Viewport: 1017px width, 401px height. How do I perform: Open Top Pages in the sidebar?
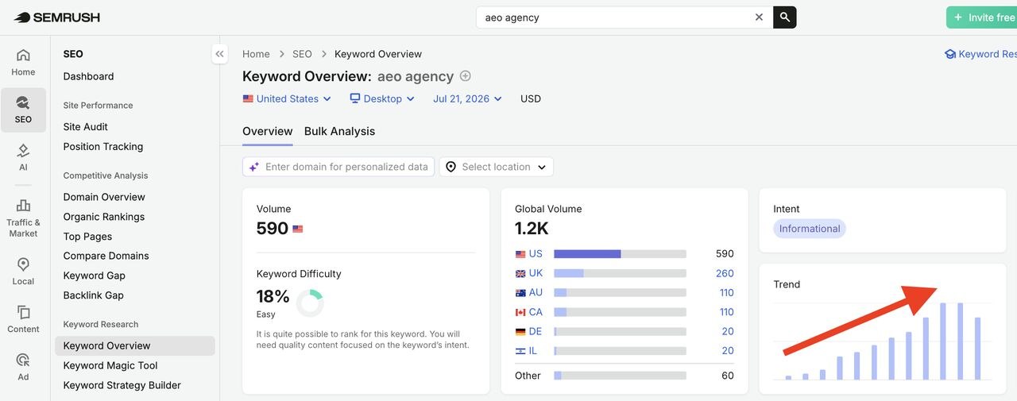click(x=87, y=237)
